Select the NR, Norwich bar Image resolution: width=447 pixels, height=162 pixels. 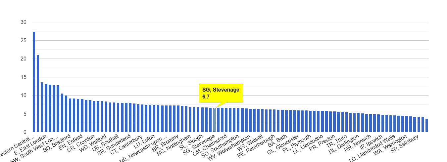[x=371, y=123]
